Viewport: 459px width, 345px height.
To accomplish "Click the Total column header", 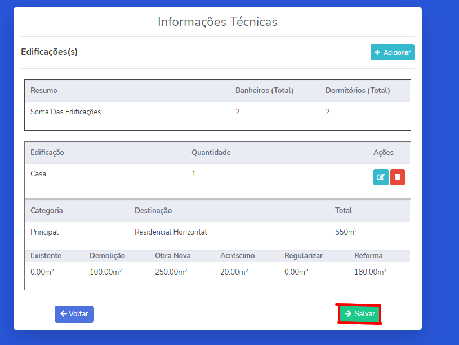I will point(344,210).
